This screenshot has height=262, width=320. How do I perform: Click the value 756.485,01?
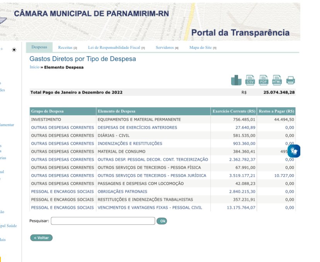tap(244, 120)
